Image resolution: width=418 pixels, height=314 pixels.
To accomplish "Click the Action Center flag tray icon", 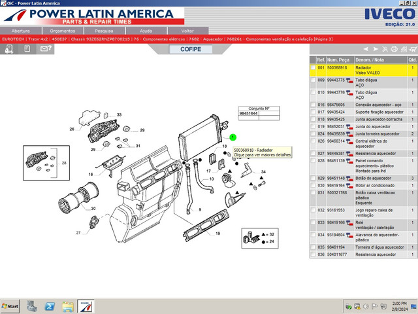I will tap(374, 306).
